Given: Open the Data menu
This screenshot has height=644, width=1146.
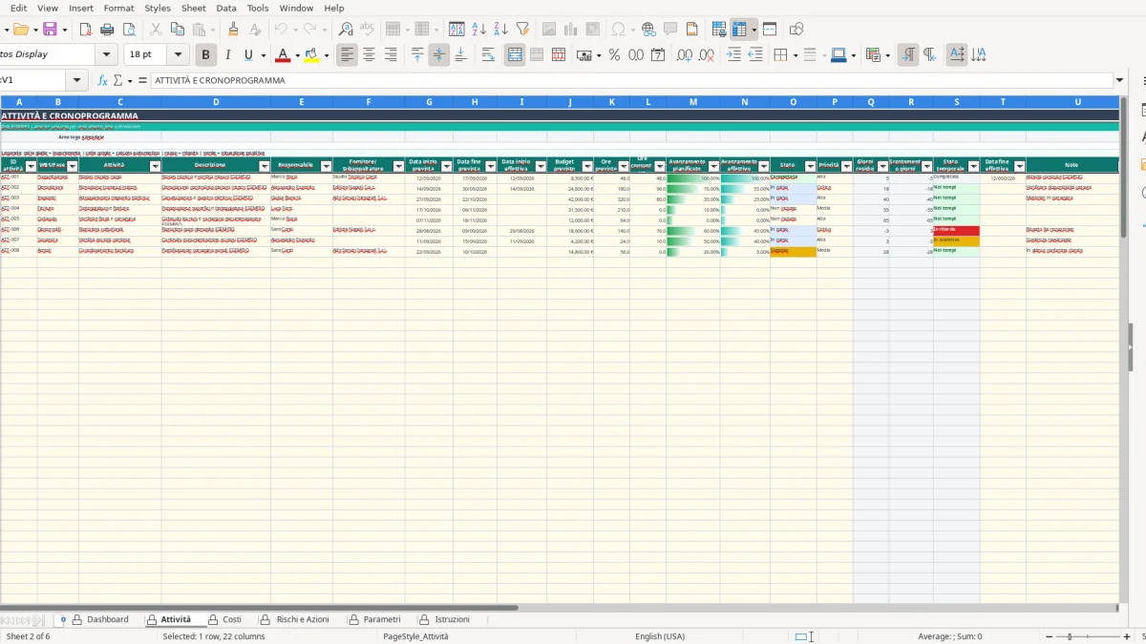Looking at the screenshot, I should 226,8.
